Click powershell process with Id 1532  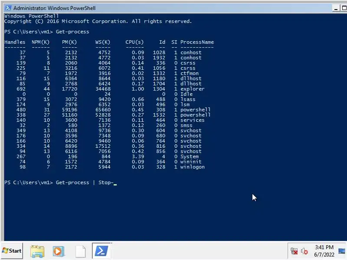195,115
